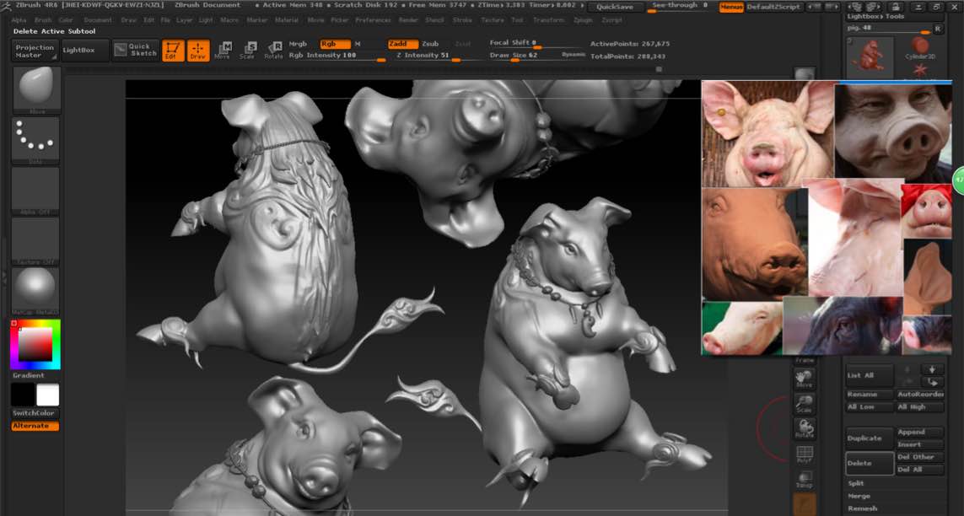Expand the Merge section

(x=859, y=496)
